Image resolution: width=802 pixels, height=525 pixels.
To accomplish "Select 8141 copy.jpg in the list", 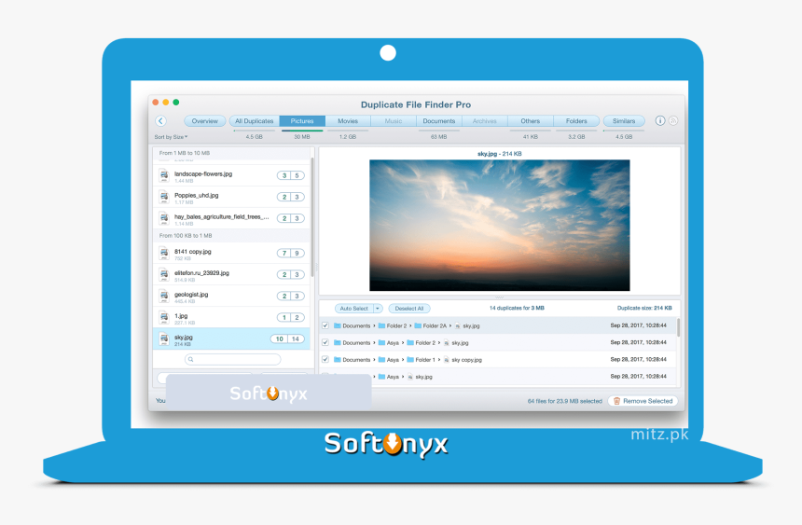I will point(231,254).
